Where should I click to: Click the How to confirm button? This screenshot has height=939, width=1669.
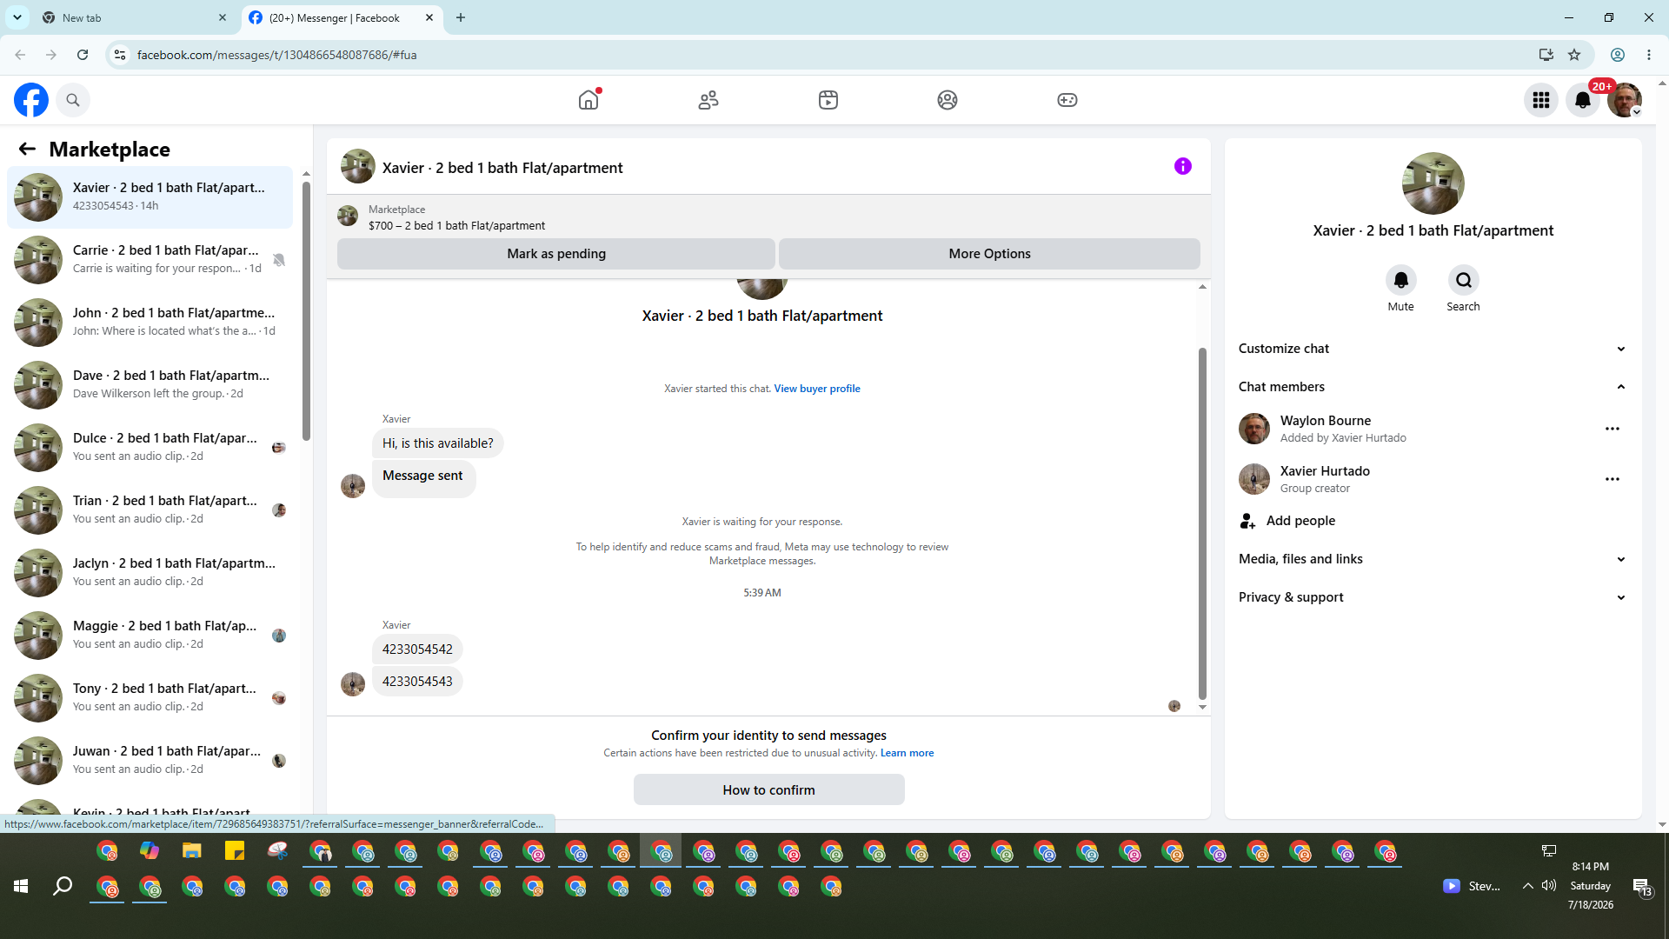(768, 789)
